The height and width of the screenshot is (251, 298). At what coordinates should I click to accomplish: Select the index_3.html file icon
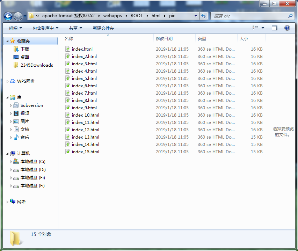click(68, 64)
